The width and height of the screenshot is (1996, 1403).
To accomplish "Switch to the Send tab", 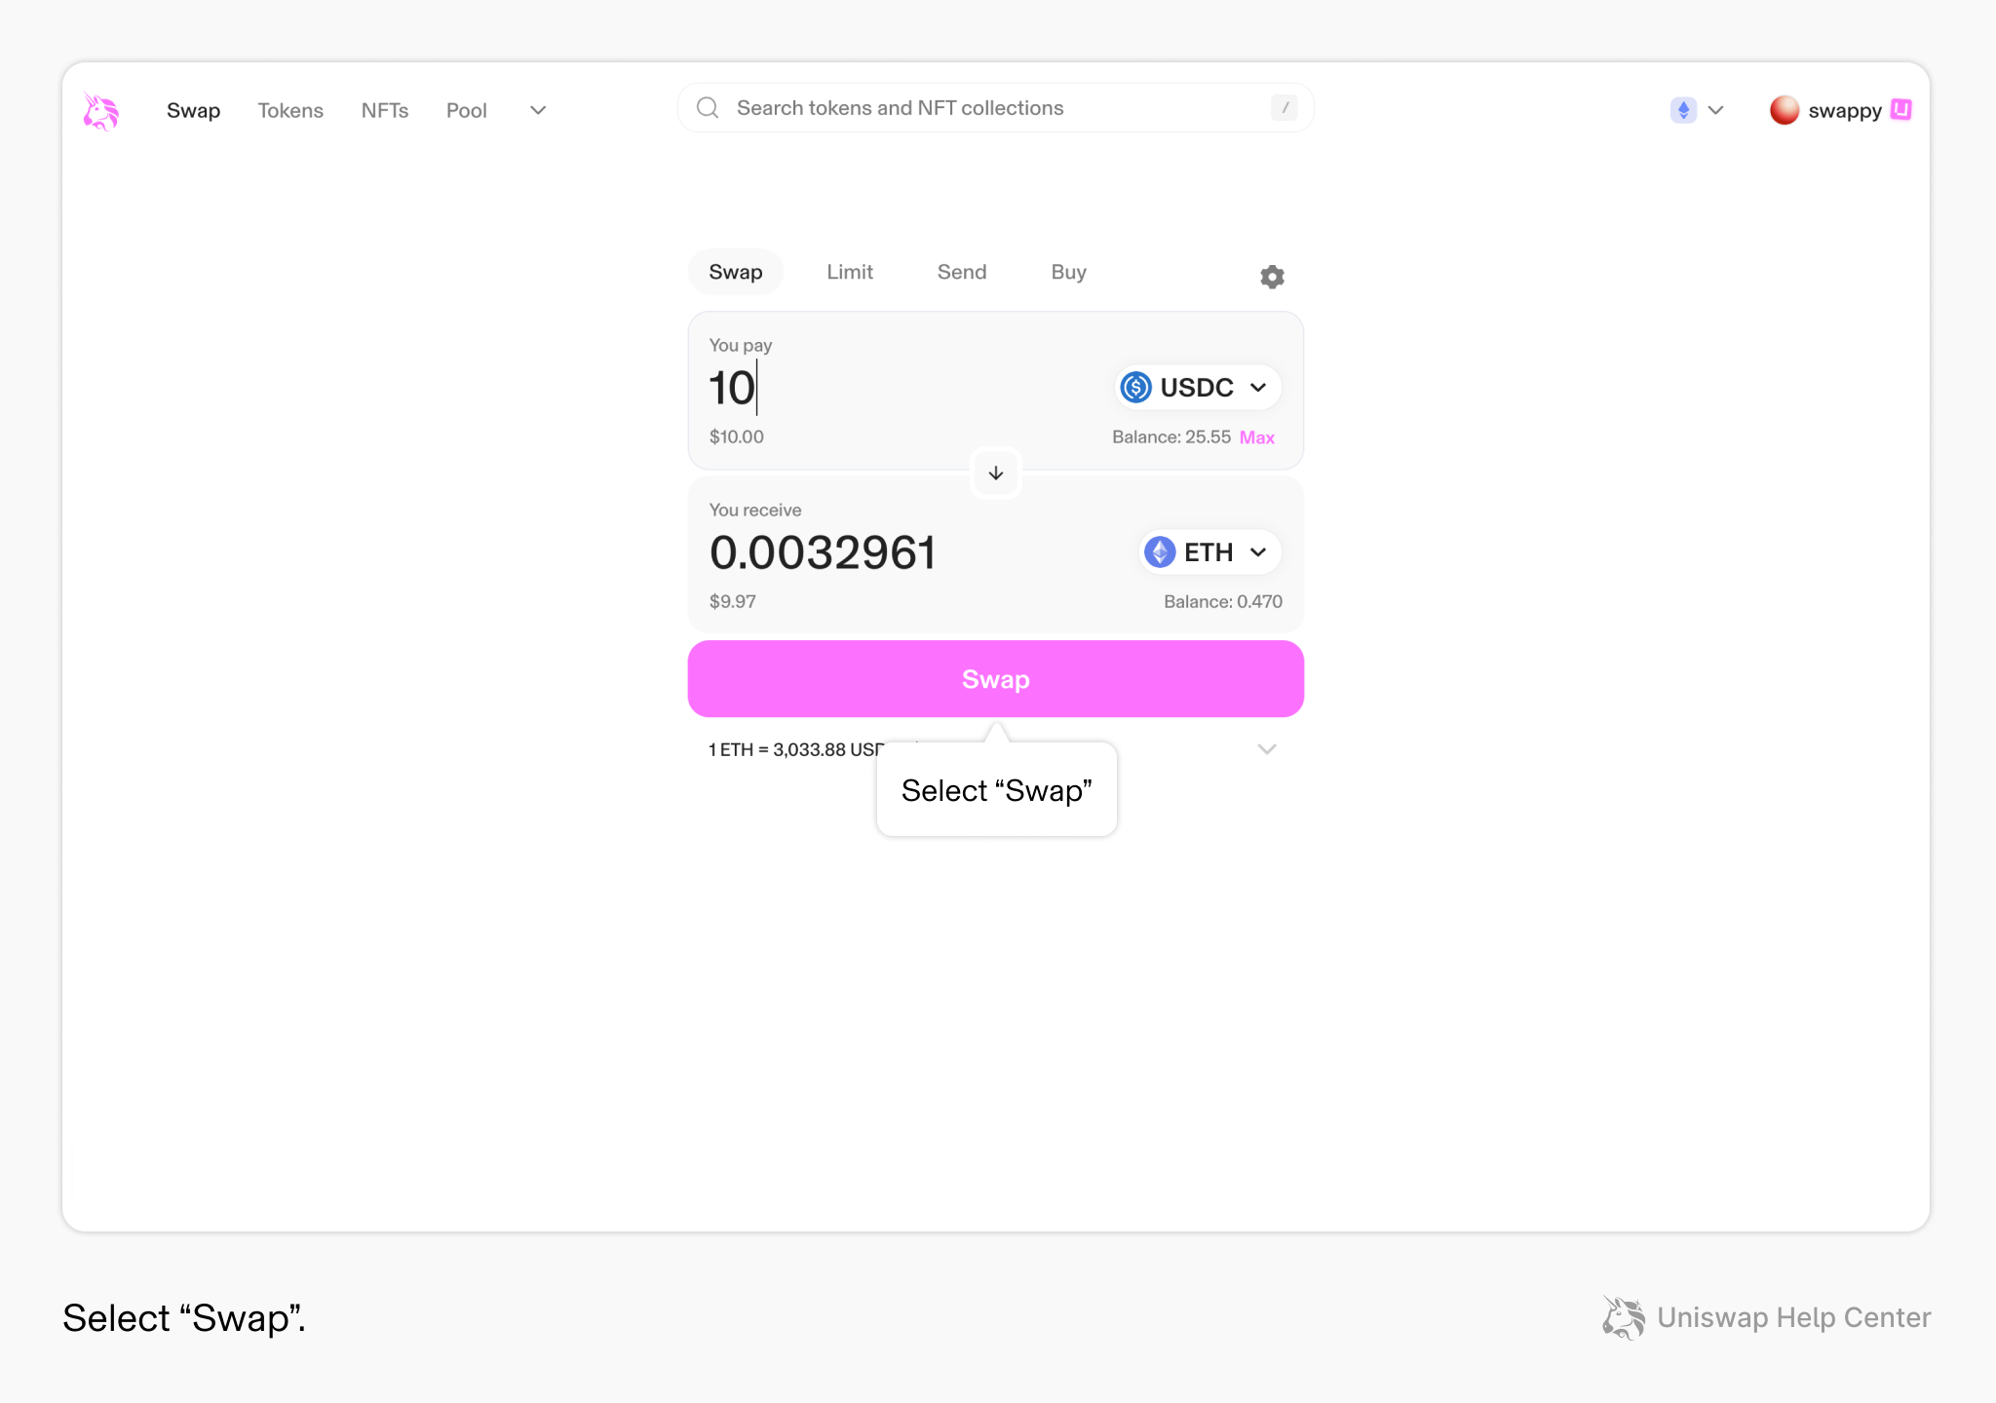I will (962, 272).
